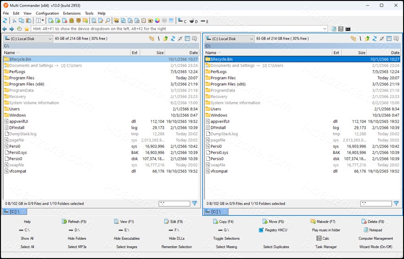Open the File menu

tap(6, 13)
